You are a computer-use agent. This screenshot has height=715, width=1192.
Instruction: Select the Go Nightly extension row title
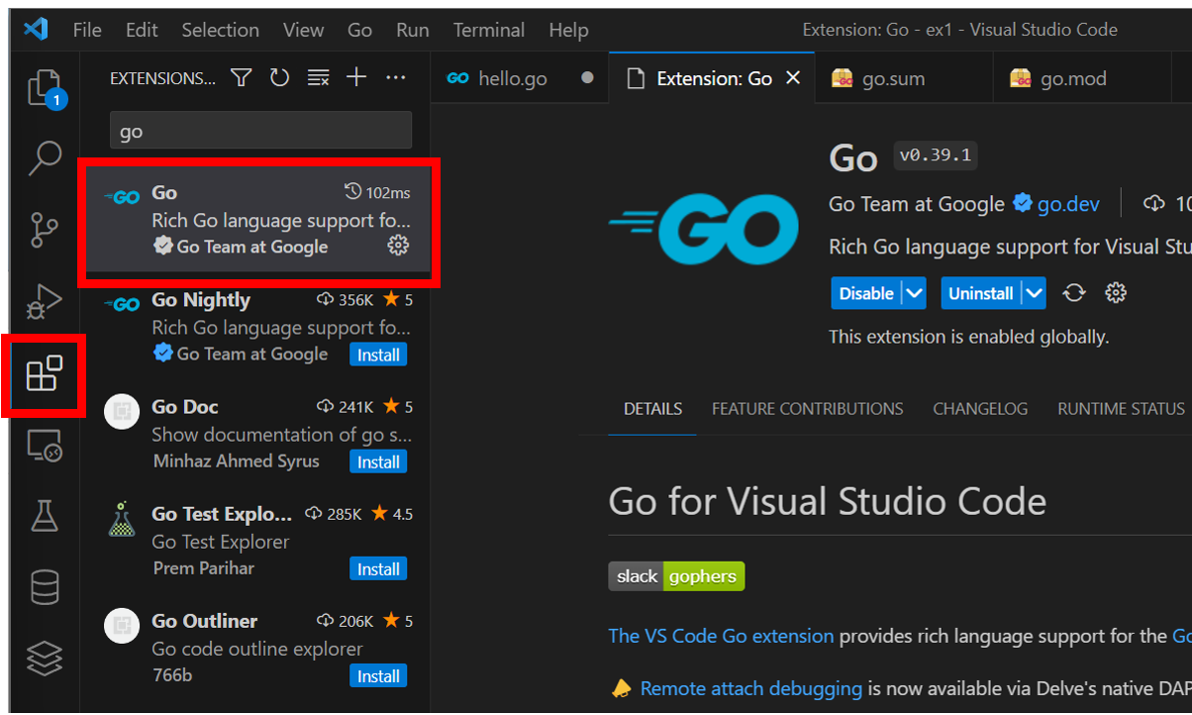[x=201, y=300]
